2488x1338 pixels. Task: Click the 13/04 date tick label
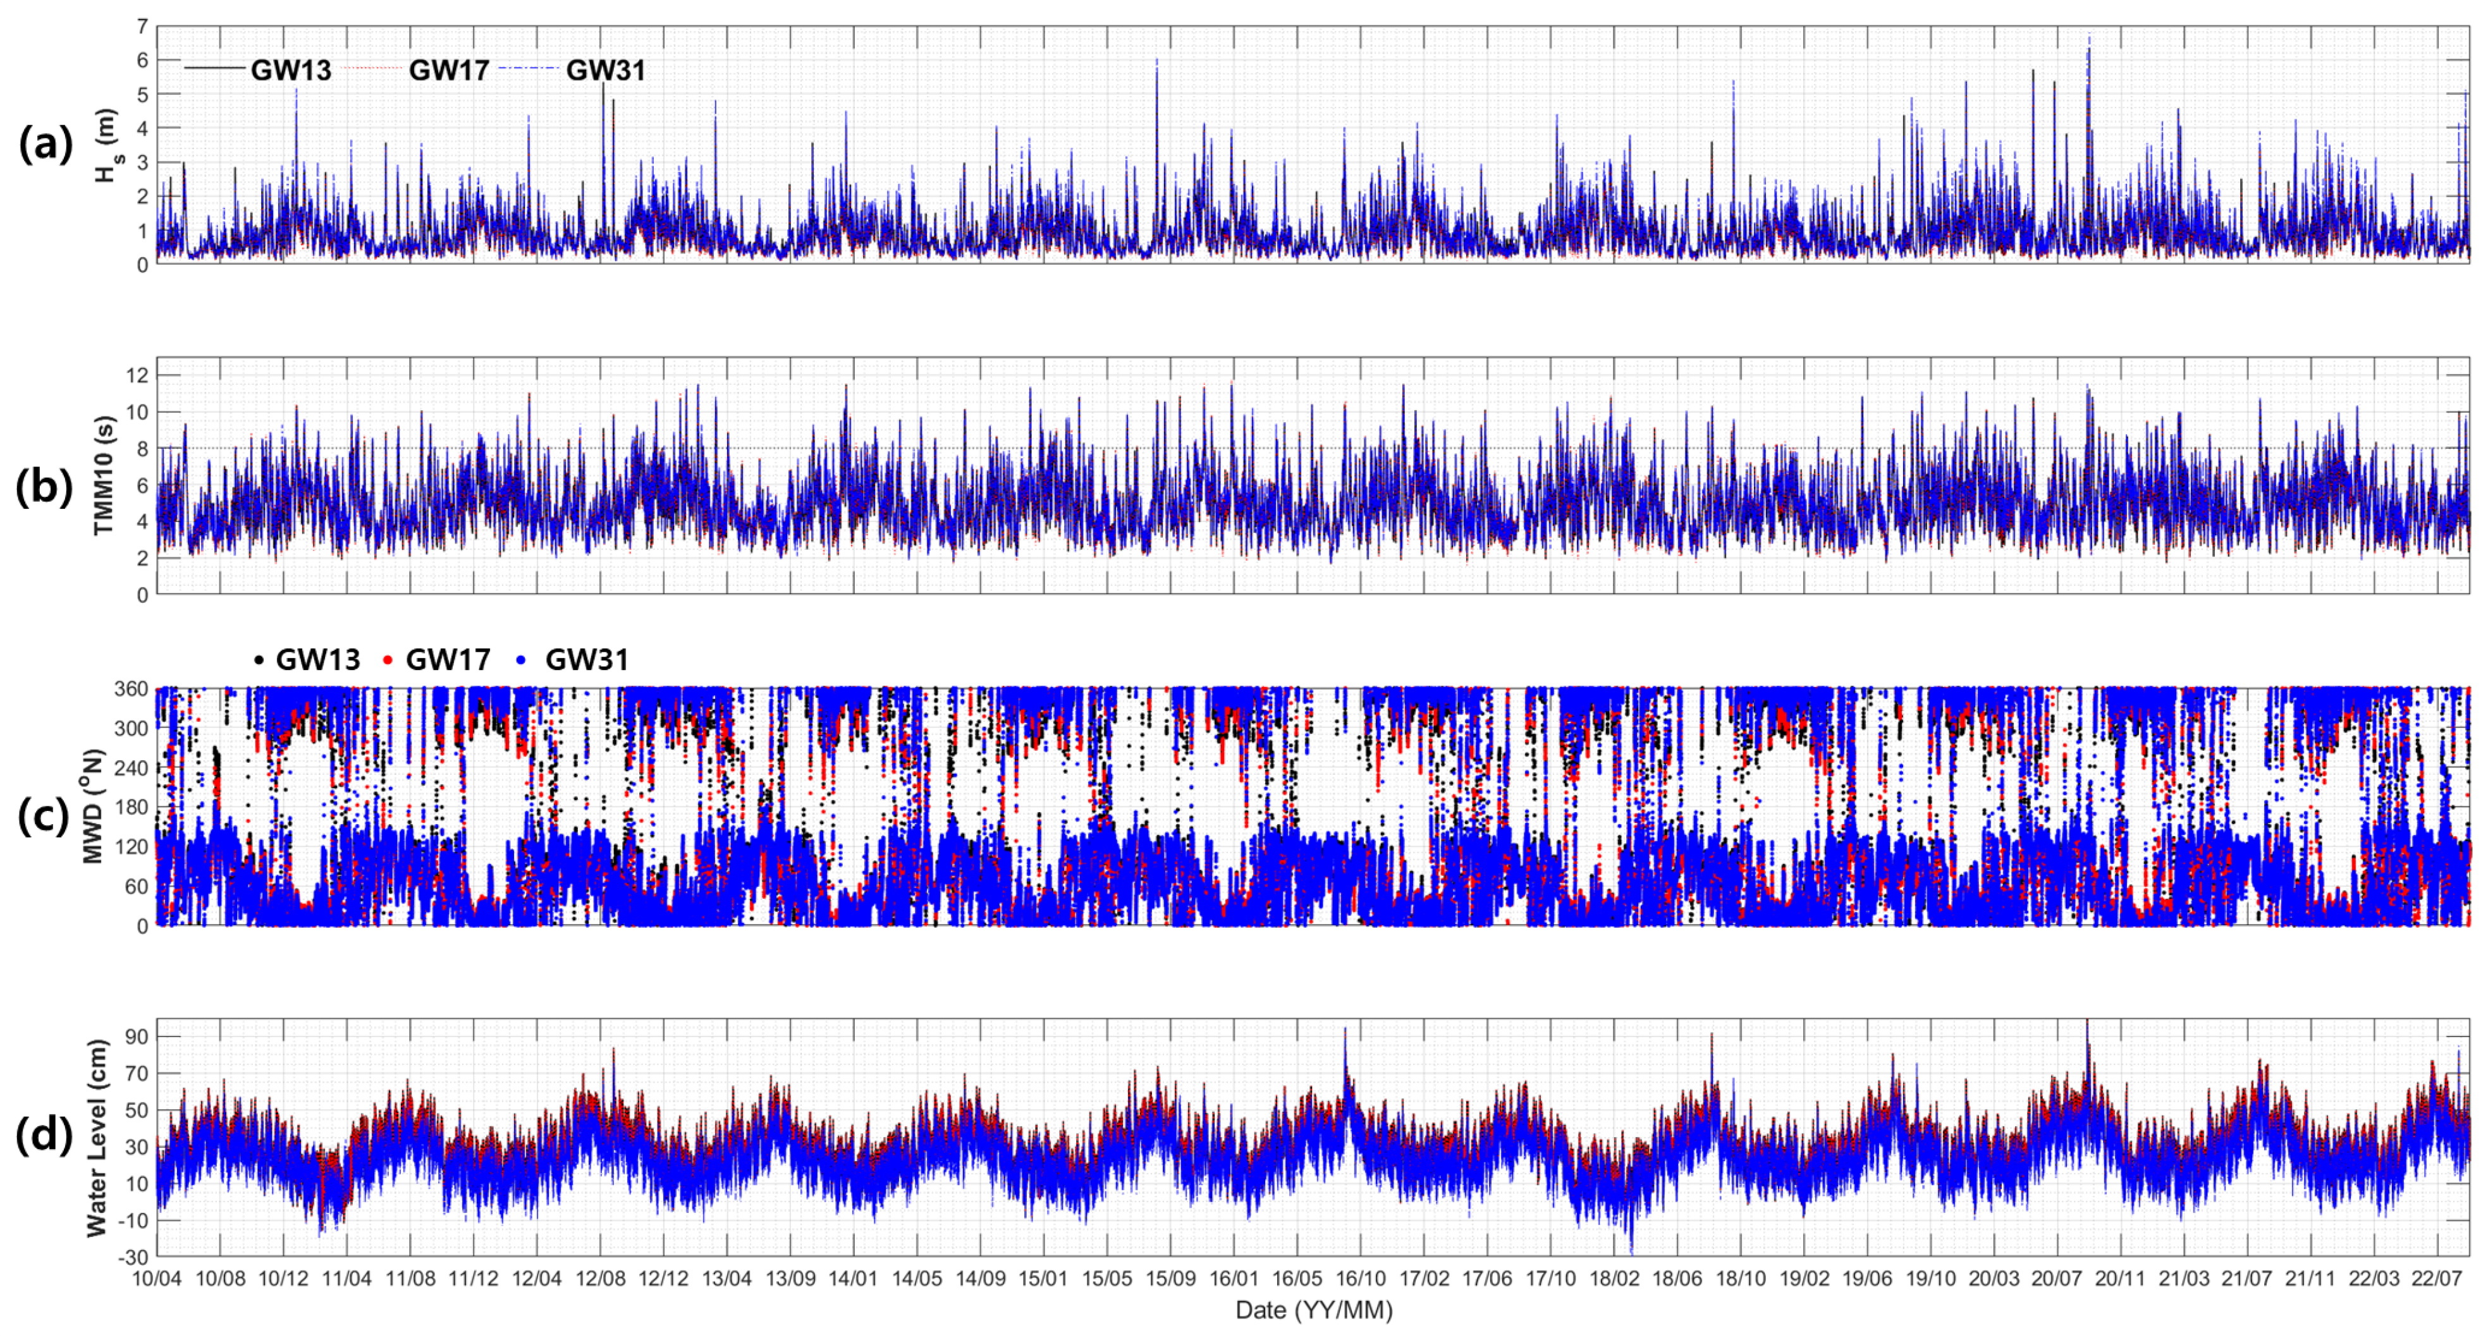click(x=727, y=1278)
